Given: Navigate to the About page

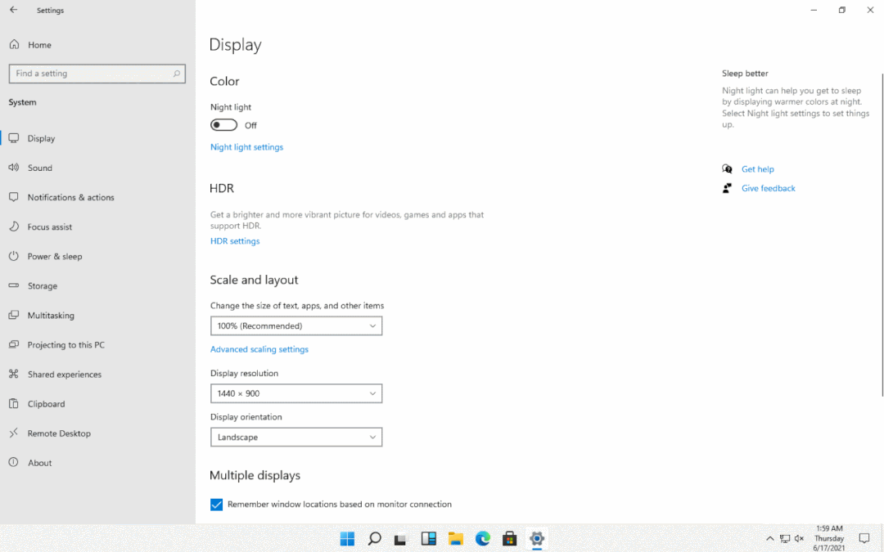Looking at the screenshot, I should click(39, 462).
